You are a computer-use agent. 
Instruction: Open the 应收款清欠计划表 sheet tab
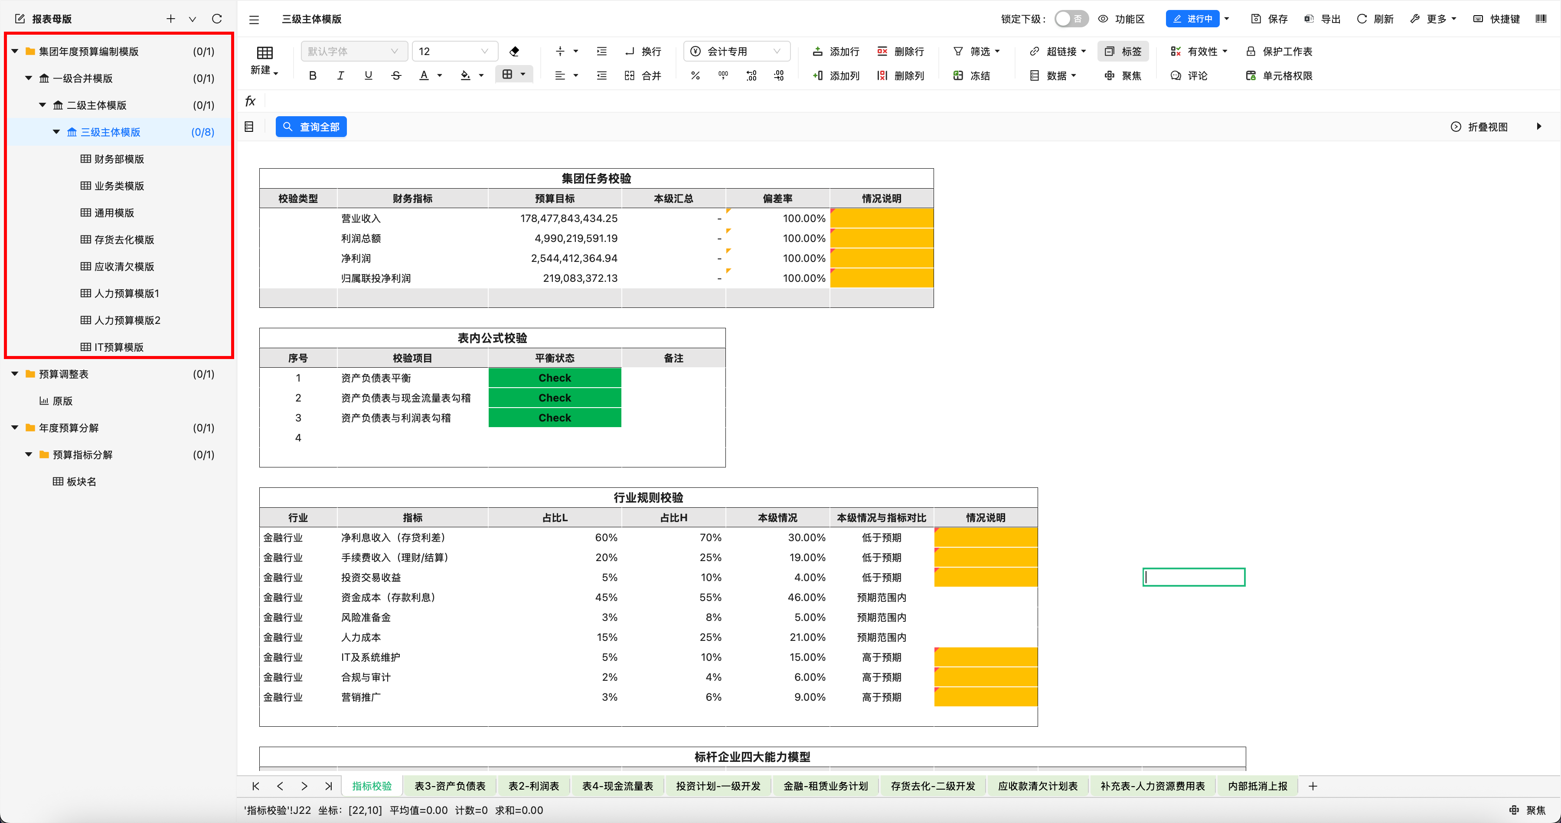1038,786
